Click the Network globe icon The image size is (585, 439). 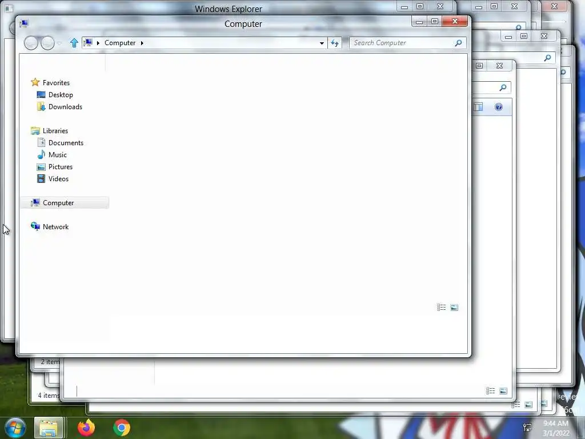[35, 226]
